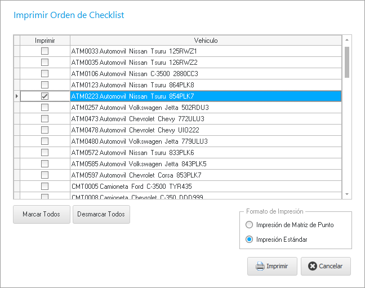The width and height of the screenshot is (365, 288).
Task: Tick the checkbox for ATM0257 Volkswagen Jetta
Action: coord(44,108)
